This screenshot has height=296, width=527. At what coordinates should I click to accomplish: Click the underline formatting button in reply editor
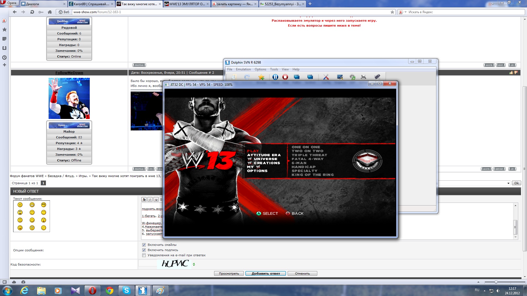coord(156,200)
